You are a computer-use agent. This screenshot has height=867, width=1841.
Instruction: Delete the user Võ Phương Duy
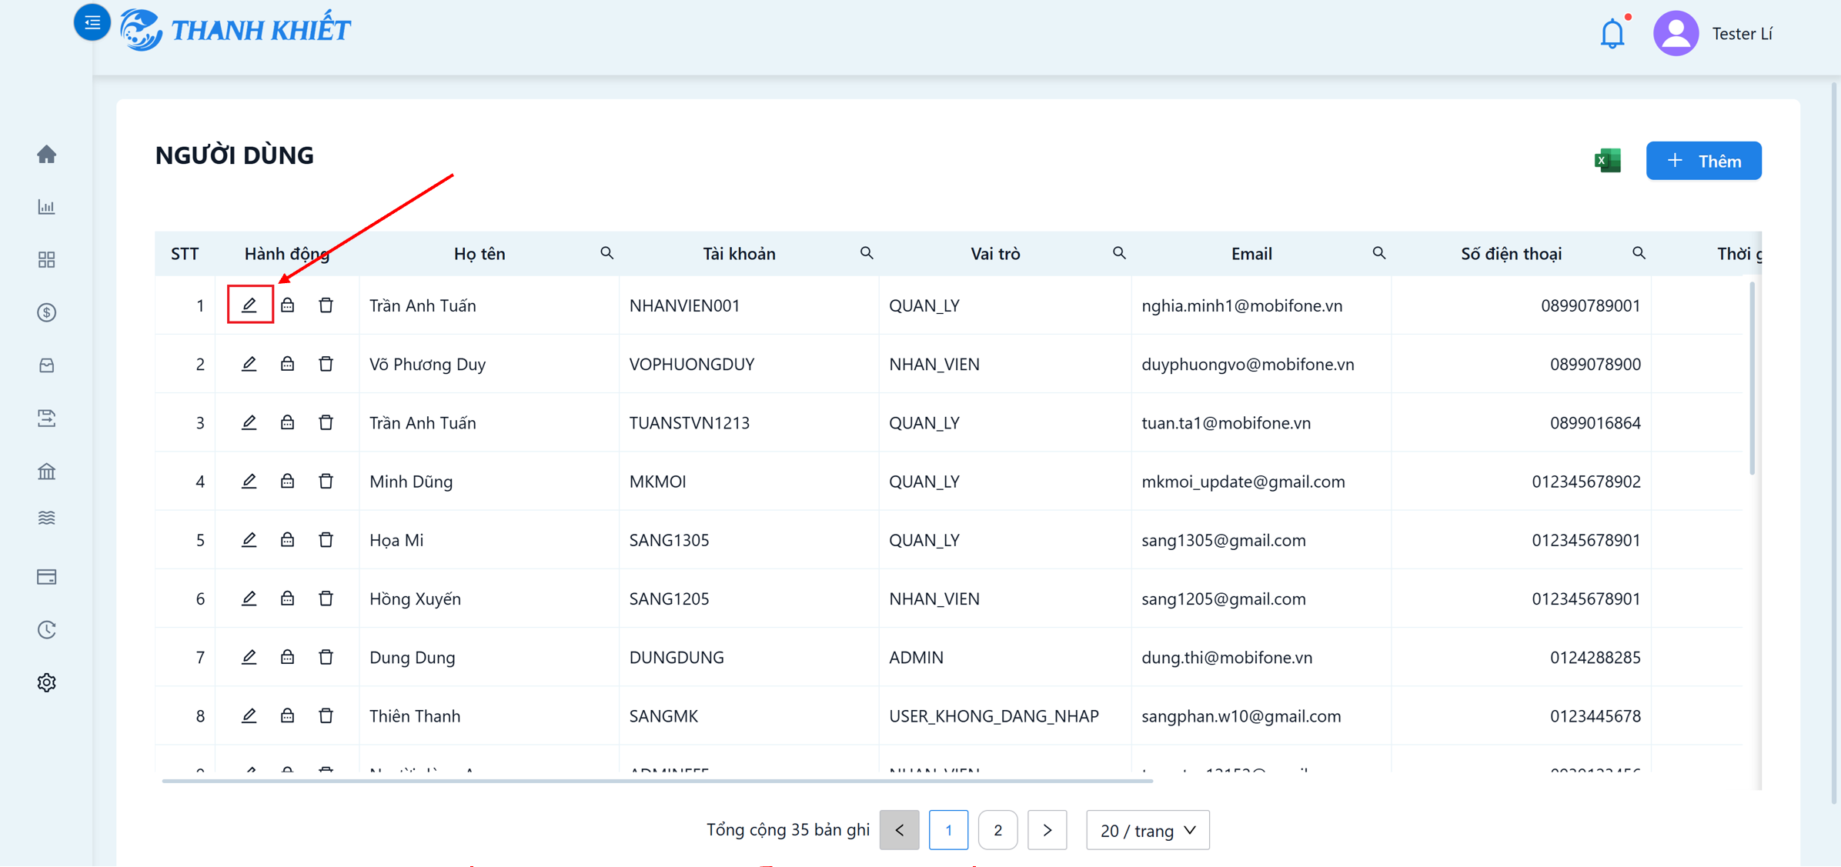[326, 364]
